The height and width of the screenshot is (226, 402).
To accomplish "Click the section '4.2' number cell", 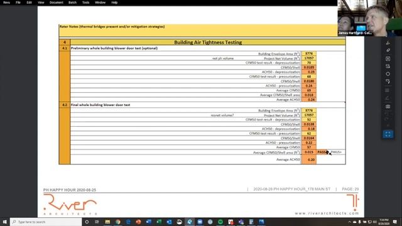I will point(65,105).
